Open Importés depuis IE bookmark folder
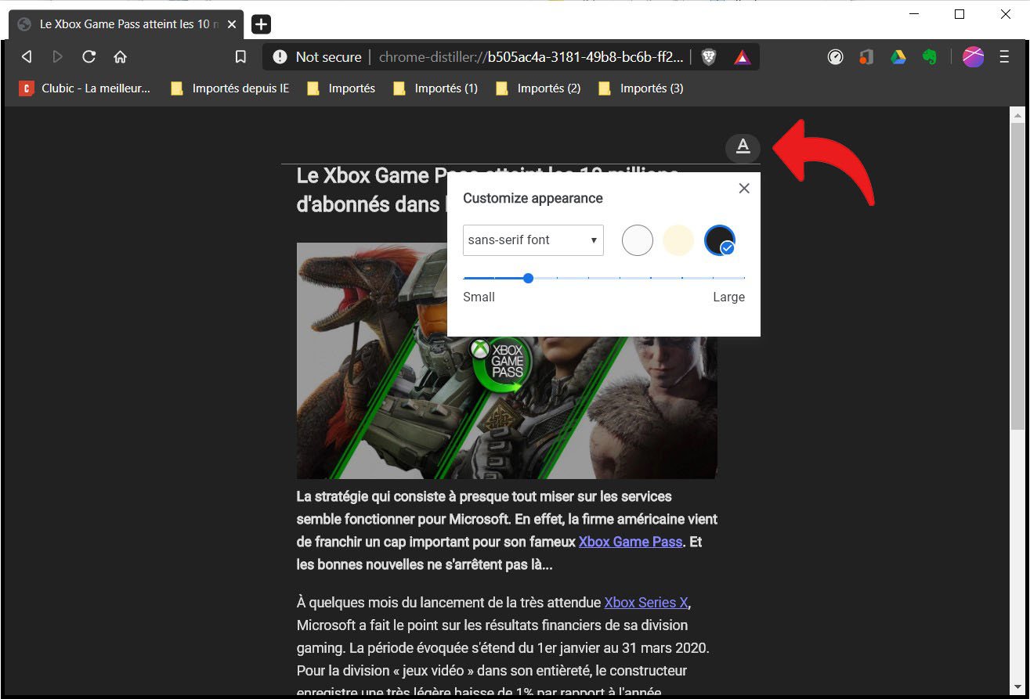 point(230,88)
